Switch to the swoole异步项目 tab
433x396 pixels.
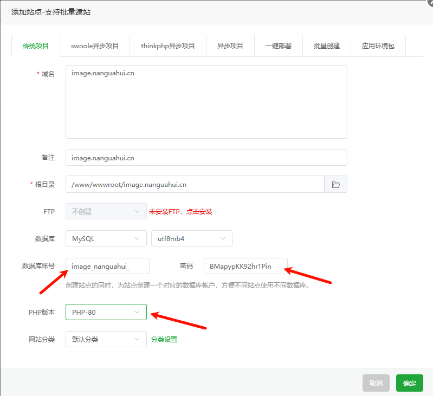(x=95, y=46)
